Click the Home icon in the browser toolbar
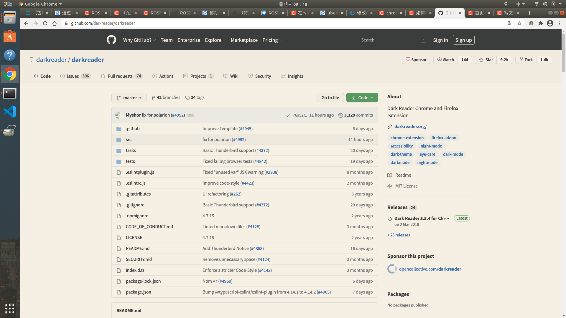Screen dimensions: 566x318 click(x=55, y=23)
